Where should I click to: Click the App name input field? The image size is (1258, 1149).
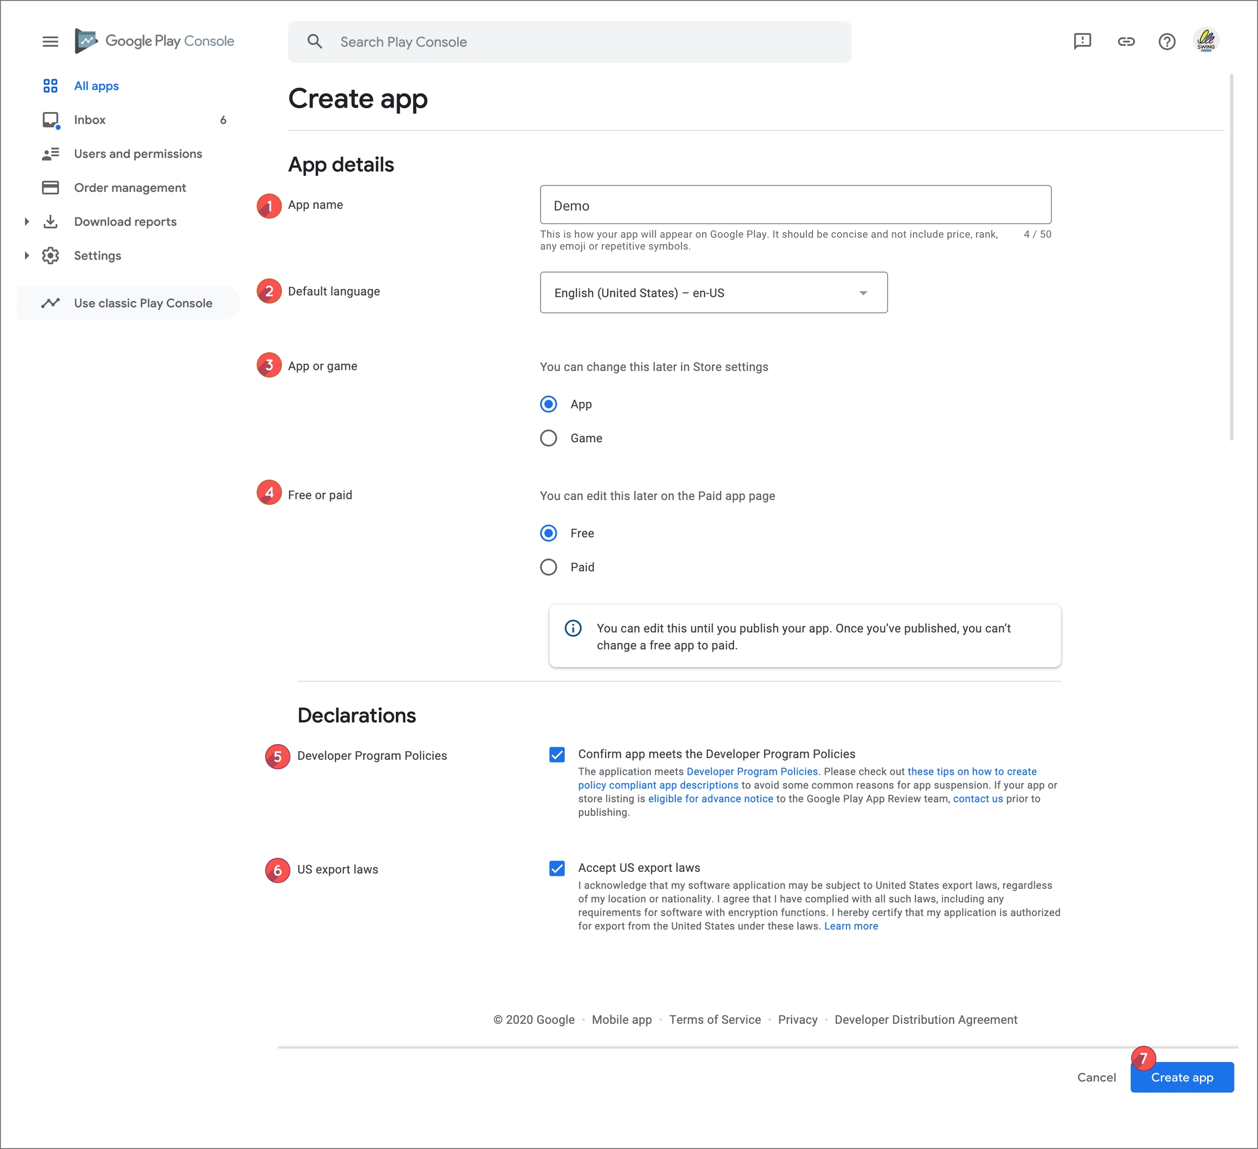(x=795, y=205)
